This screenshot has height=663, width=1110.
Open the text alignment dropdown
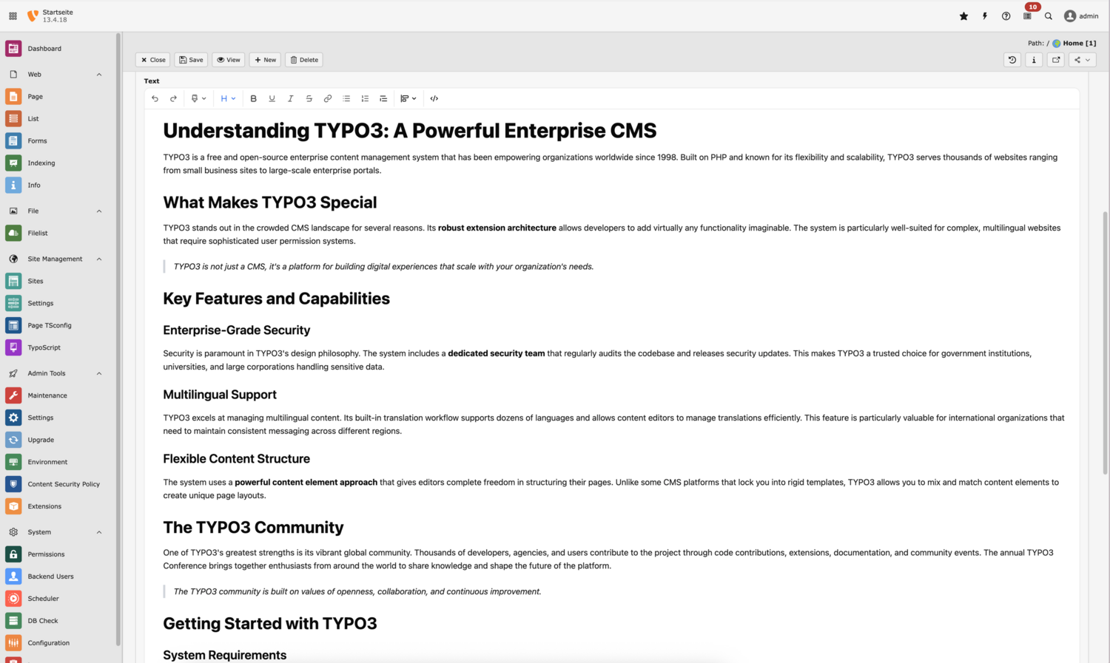coord(408,98)
